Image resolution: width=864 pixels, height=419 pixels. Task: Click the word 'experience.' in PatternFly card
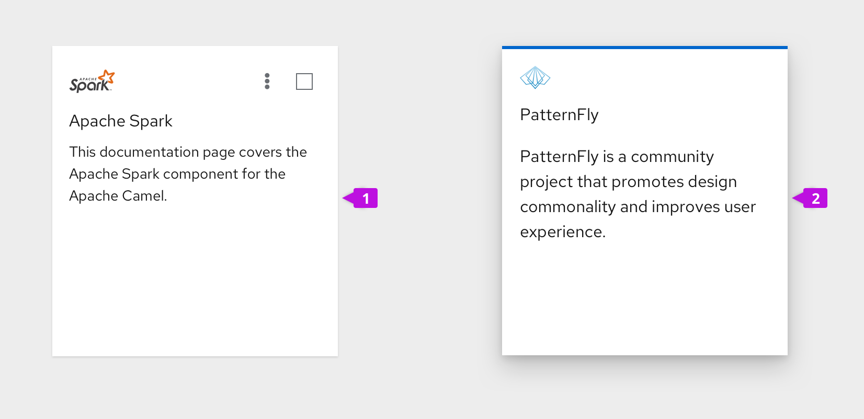[563, 232]
